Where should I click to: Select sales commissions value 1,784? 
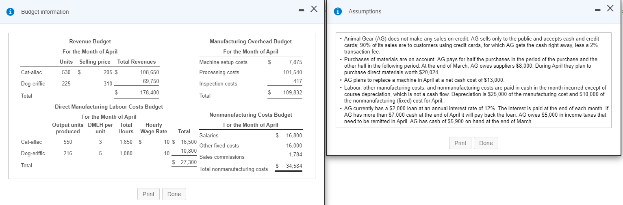pos(295,154)
